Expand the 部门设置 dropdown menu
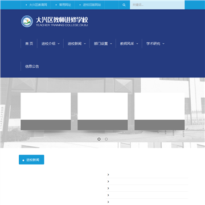Screen dimensions: 205x205 [103, 44]
